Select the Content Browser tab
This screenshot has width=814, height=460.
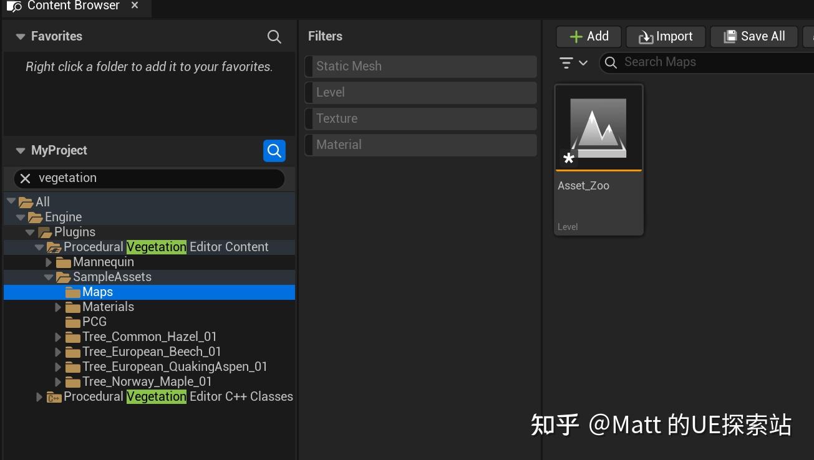coord(73,7)
